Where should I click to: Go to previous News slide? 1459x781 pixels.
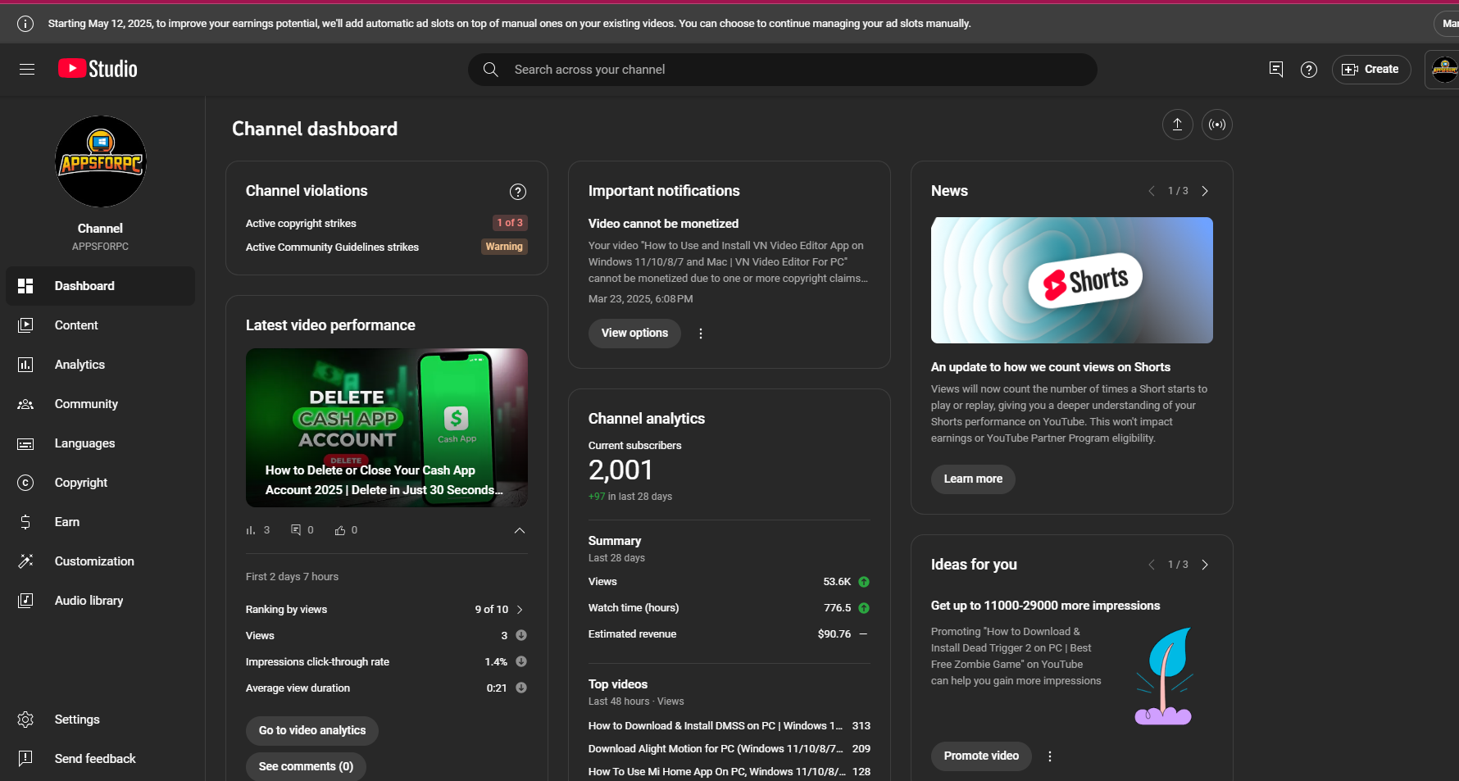pos(1151,191)
